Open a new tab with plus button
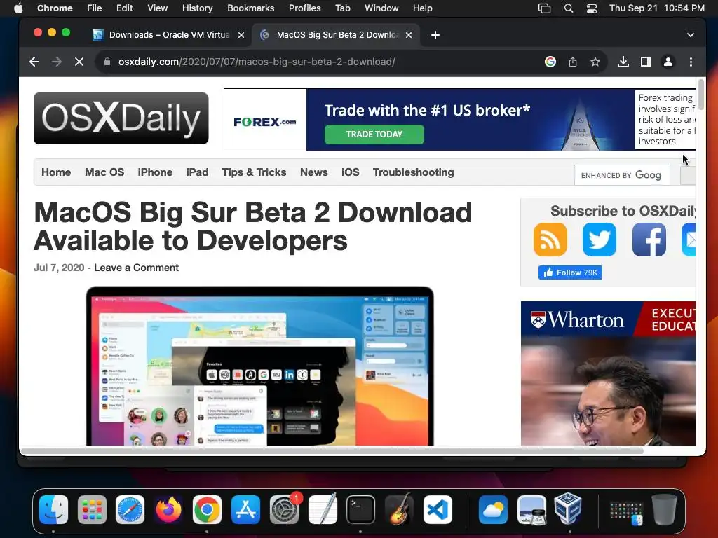718x538 pixels. click(435, 35)
